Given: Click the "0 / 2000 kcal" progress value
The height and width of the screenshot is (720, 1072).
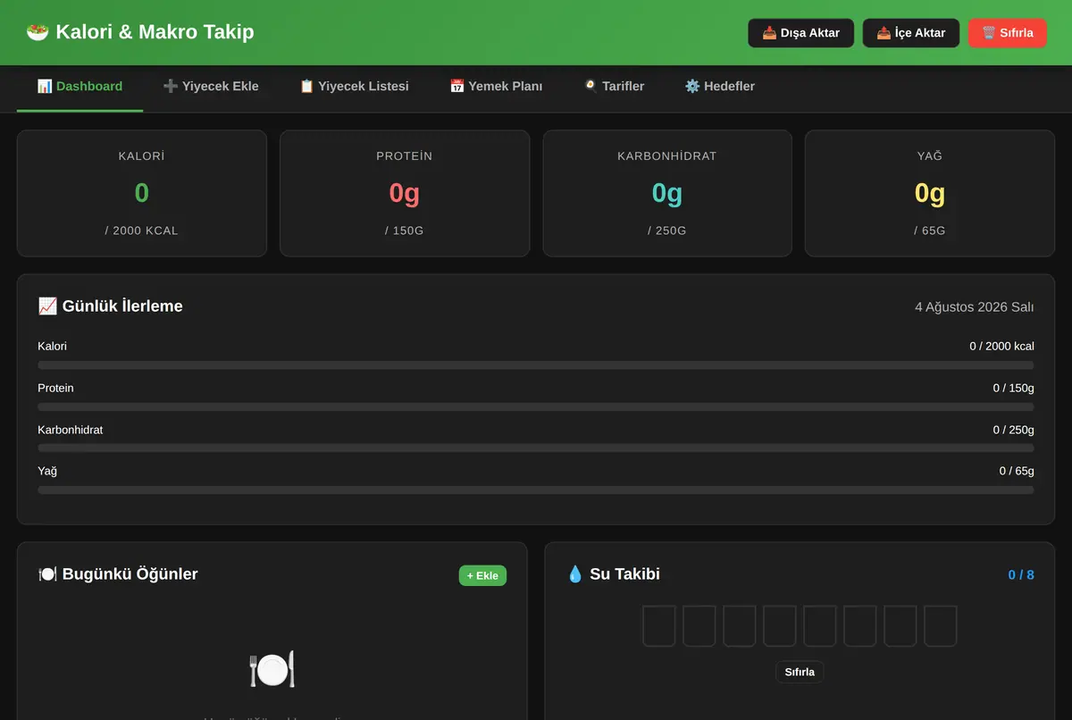Looking at the screenshot, I should click(x=1001, y=346).
